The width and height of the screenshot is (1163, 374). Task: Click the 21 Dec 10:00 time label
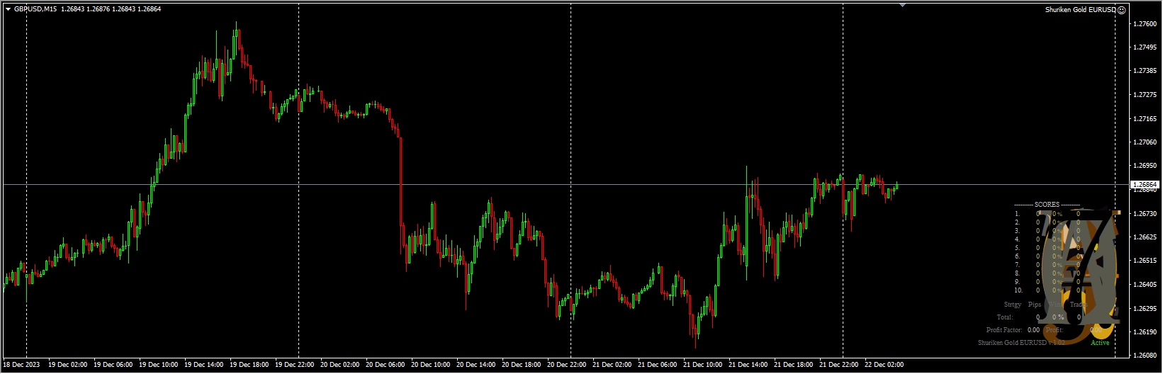point(703,365)
